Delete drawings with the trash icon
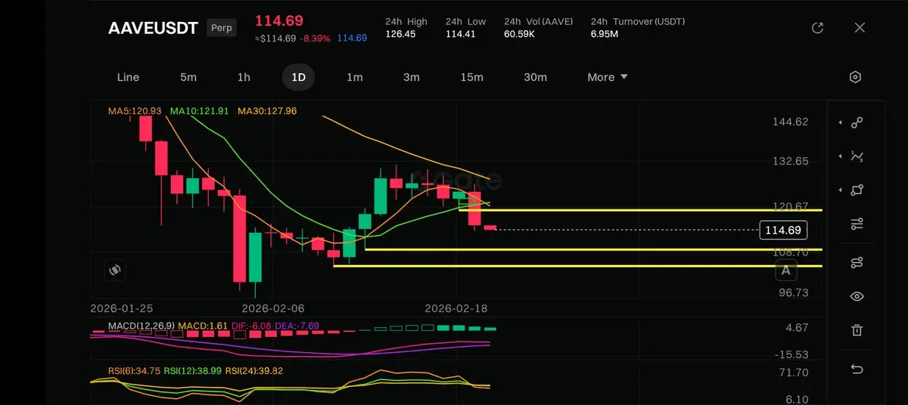 pos(857,330)
